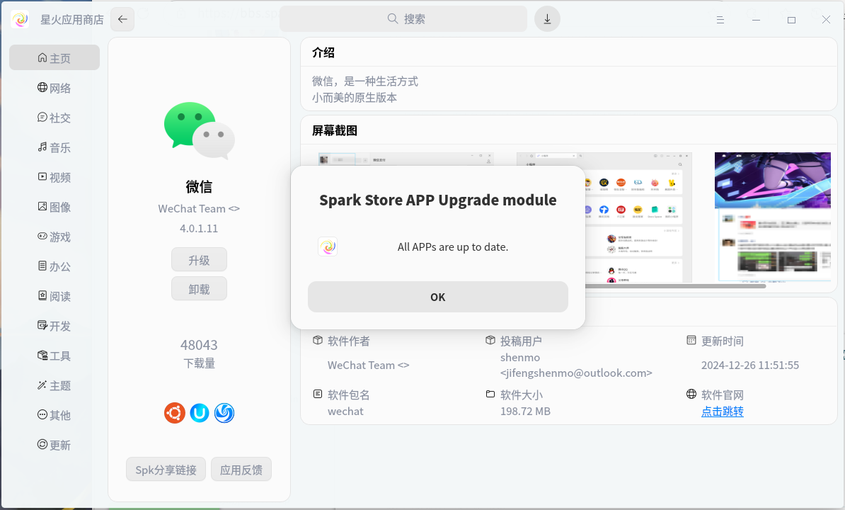Click the version text 4.0.1.11
845x510 pixels.
point(199,229)
